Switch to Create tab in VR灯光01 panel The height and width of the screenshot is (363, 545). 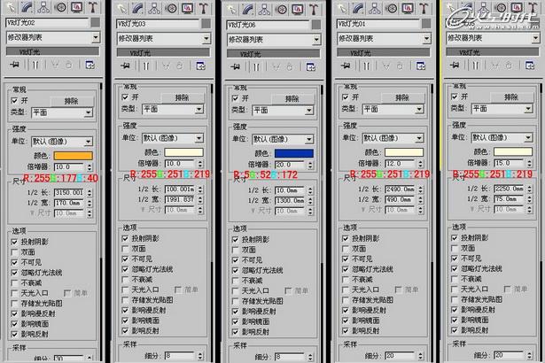(x=342, y=8)
